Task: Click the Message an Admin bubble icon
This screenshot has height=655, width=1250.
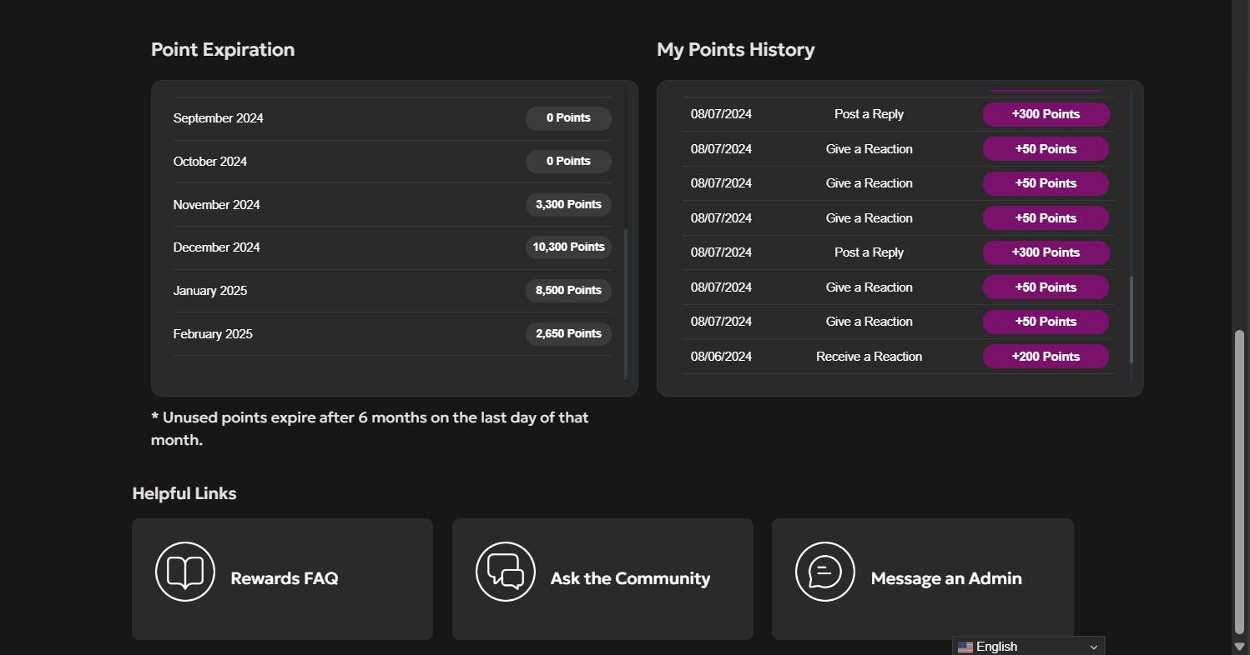Action: click(825, 572)
